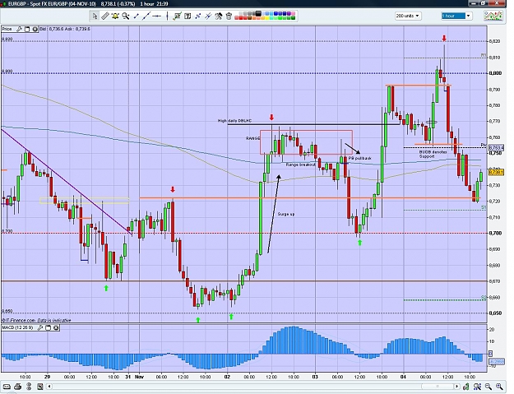Screen dimensions: 514x394
Task: Close the MACD indicator panel
Action: (x=56, y=327)
